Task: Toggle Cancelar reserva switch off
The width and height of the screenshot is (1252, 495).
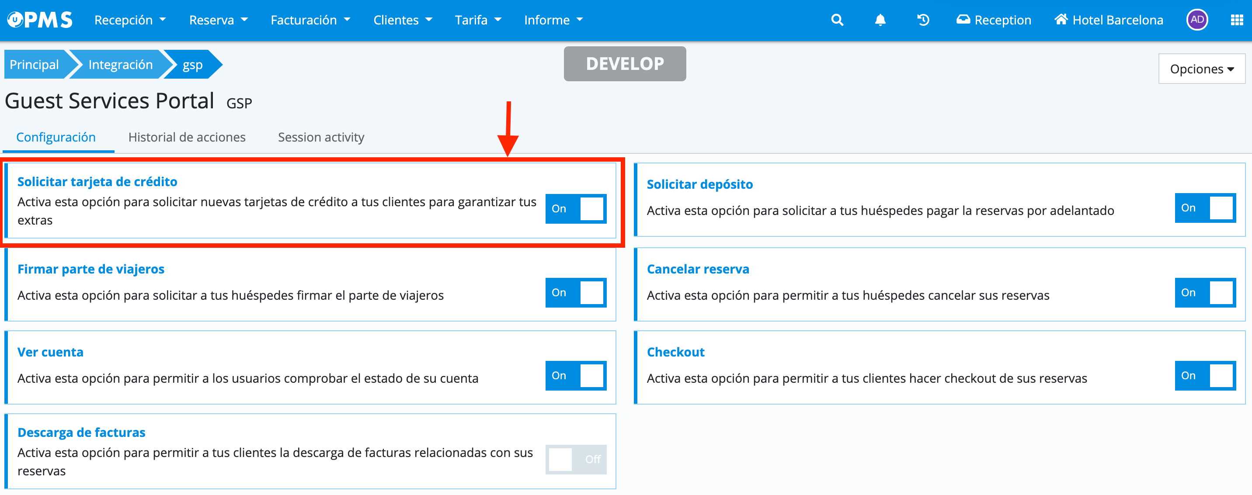Action: 1205,292
